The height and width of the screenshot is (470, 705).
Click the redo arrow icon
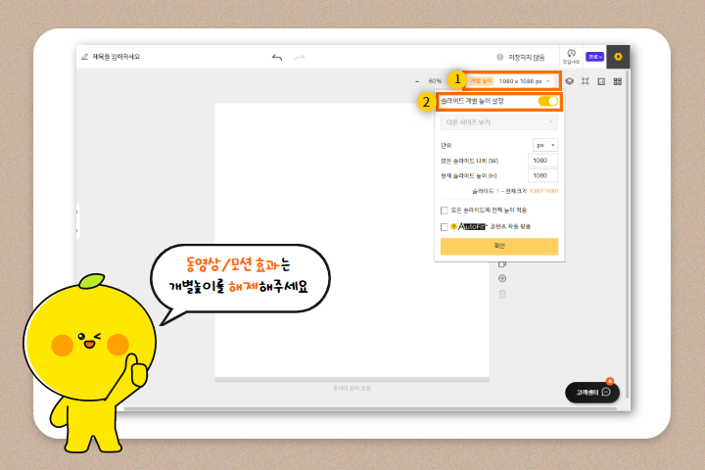click(300, 57)
